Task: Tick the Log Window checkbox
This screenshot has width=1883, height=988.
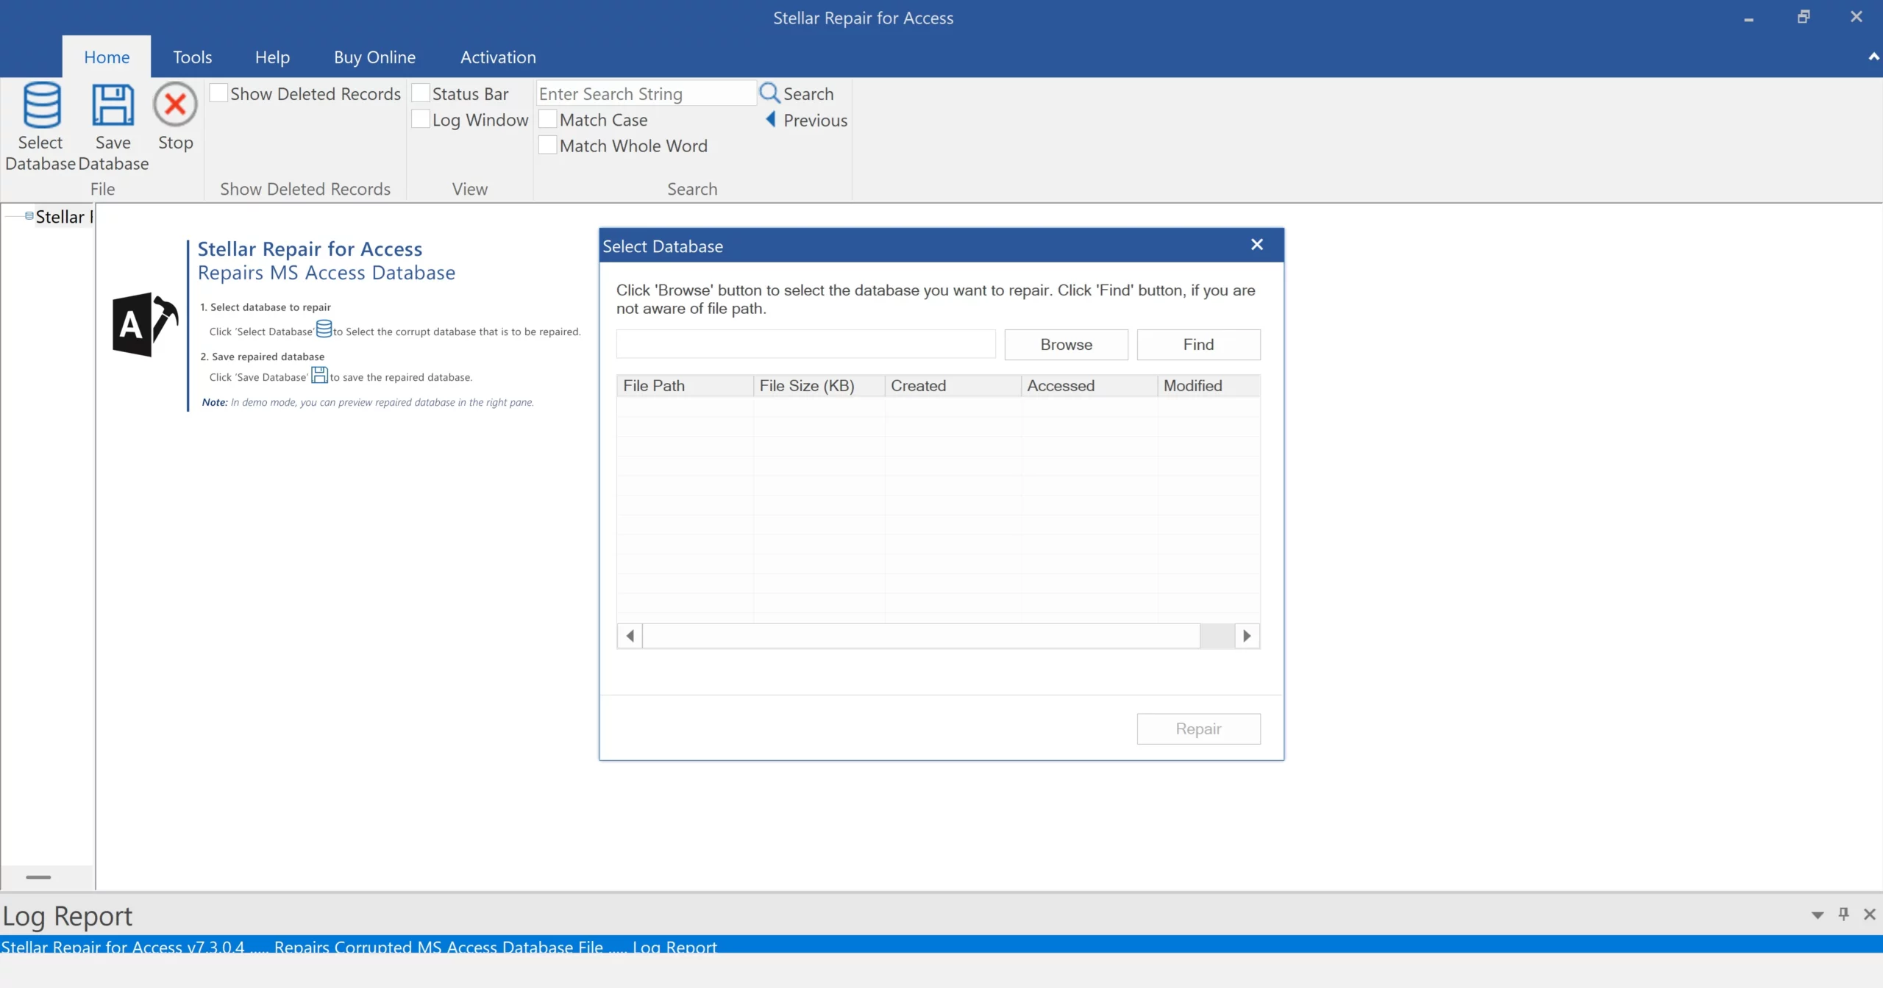Action: 420,119
